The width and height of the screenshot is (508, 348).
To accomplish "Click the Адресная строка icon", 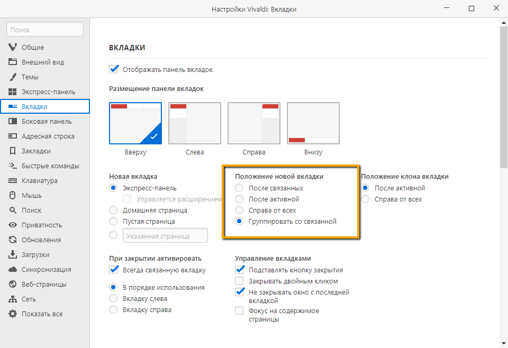I will [13, 136].
